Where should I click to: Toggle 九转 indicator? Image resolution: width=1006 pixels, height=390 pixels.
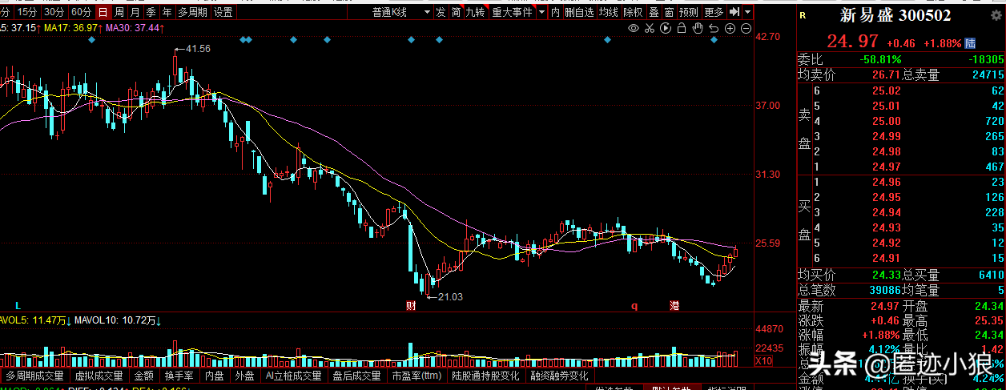[x=476, y=12]
